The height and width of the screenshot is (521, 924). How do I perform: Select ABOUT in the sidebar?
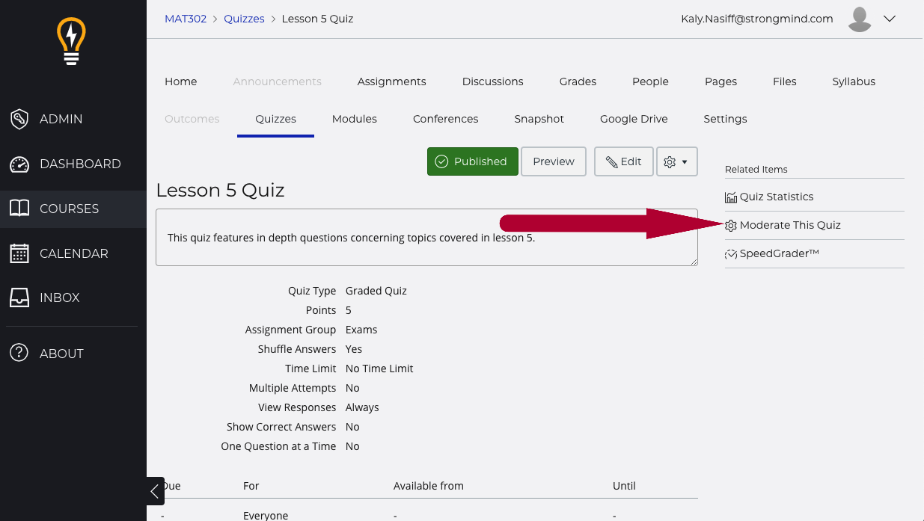[73, 354]
